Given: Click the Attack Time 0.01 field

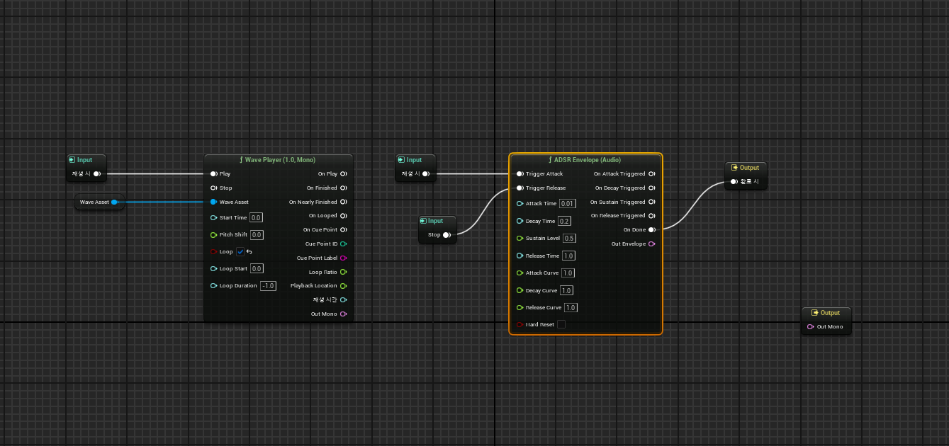Looking at the screenshot, I should coord(568,203).
